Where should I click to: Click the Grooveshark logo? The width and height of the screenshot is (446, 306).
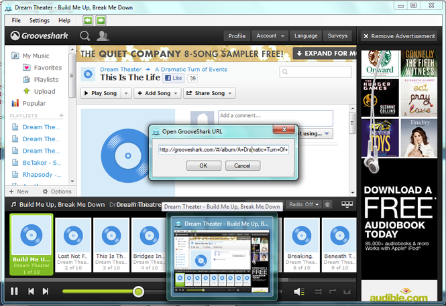point(40,35)
